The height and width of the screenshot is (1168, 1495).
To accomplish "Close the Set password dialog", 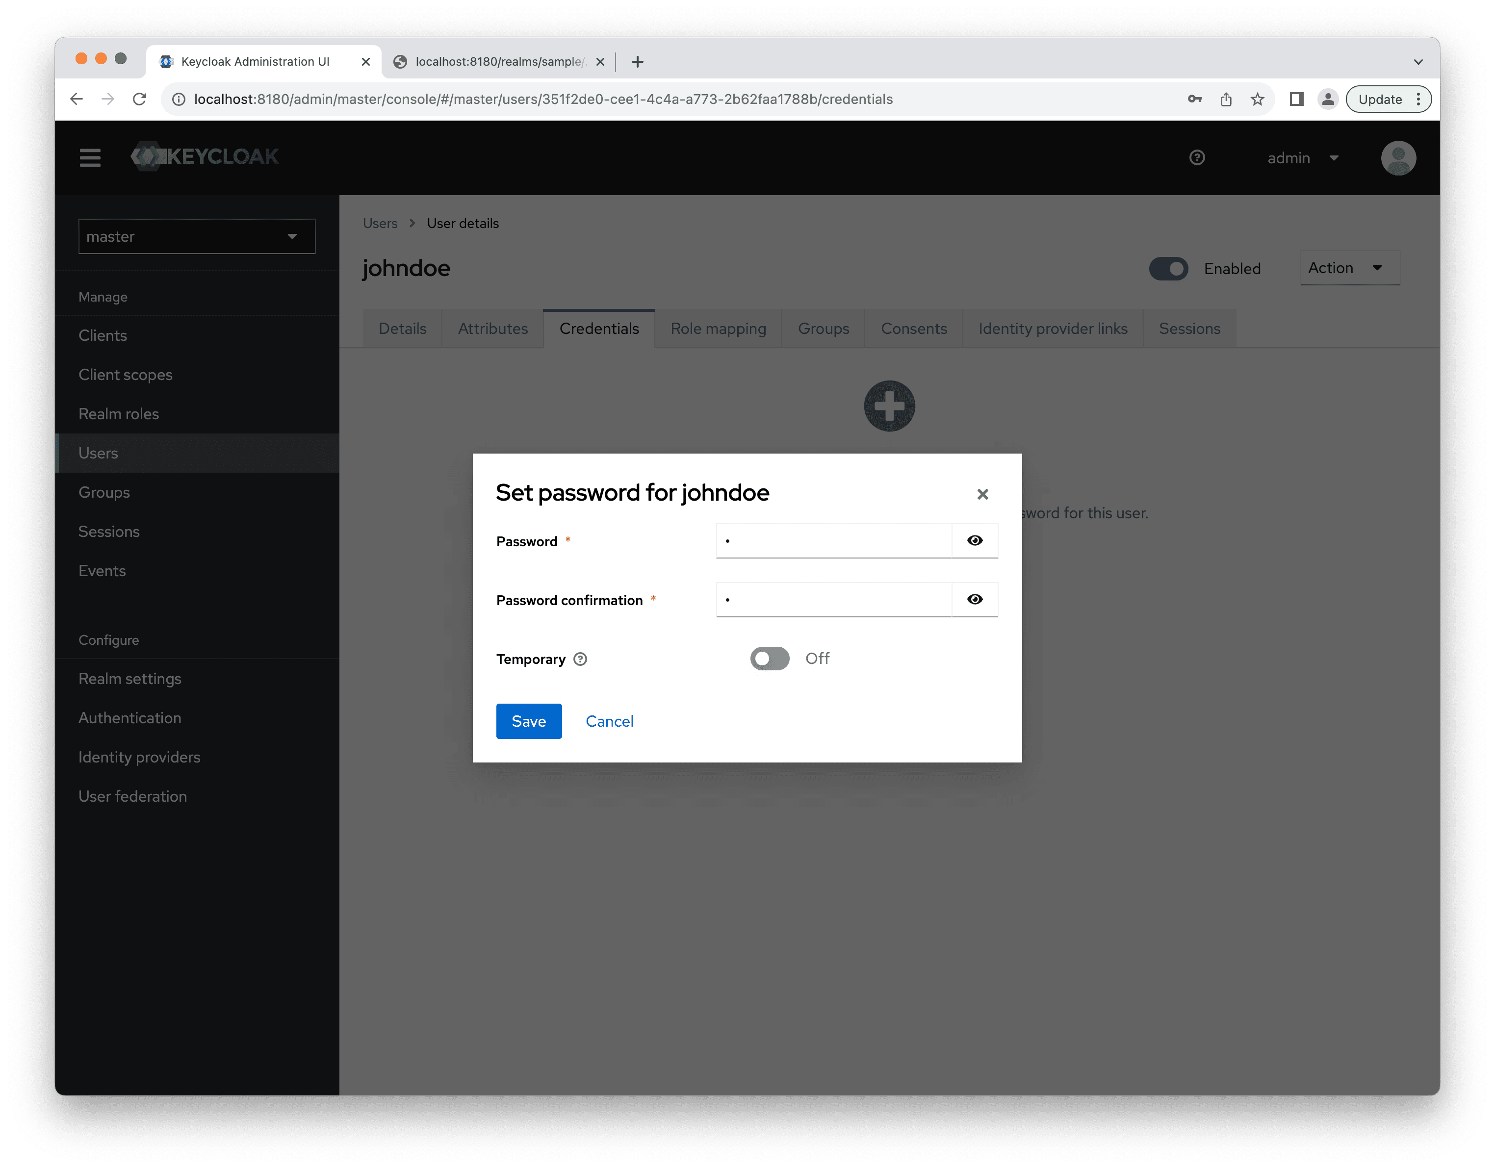I will [x=982, y=493].
